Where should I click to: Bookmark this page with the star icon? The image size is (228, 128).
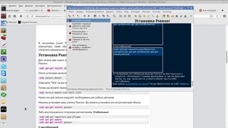[10, 16]
